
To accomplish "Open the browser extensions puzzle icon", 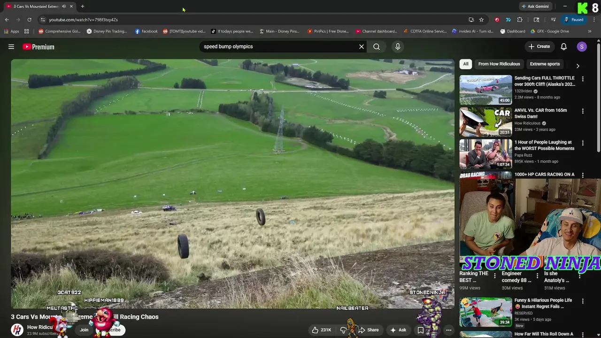I will 520,20.
